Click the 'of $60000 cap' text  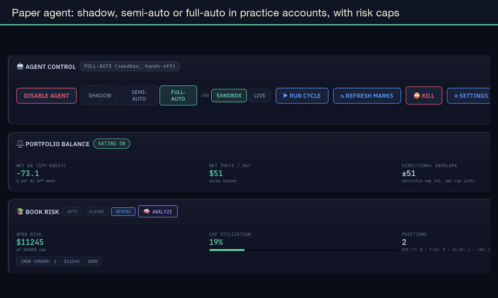coord(31,250)
